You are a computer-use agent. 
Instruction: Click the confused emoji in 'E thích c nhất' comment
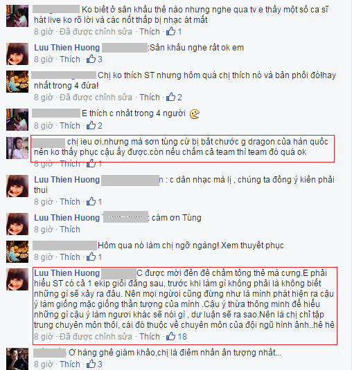click(195, 114)
